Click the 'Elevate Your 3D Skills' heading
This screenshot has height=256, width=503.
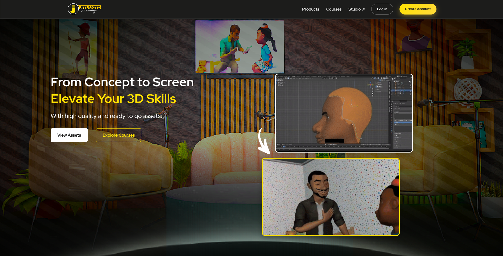click(x=113, y=99)
